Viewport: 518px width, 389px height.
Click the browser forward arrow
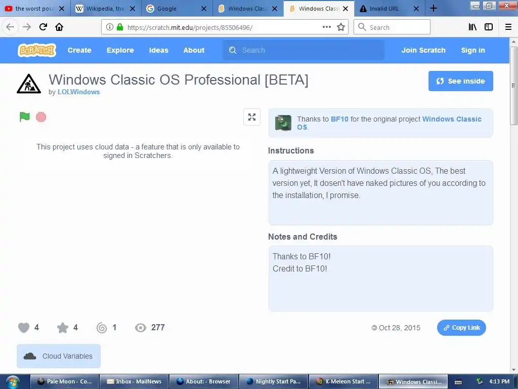click(27, 27)
